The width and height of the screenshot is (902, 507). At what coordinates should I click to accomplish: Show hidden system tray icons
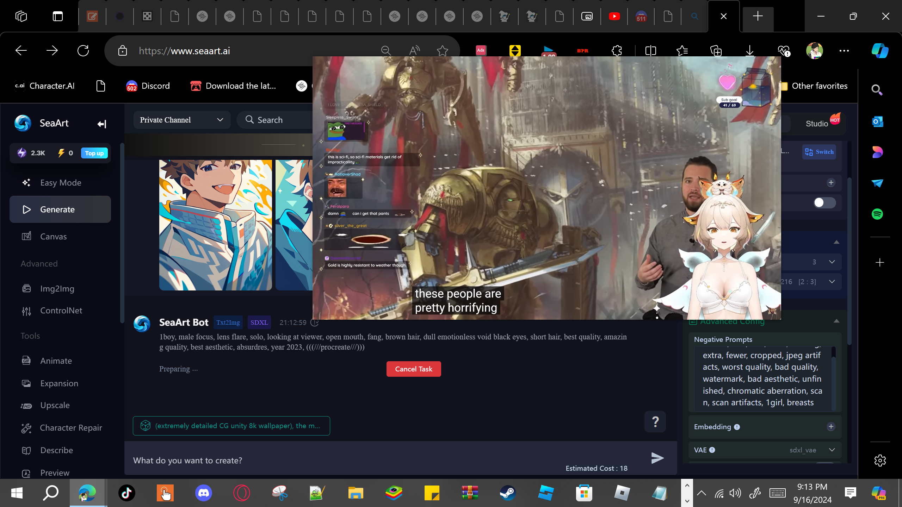[702, 493]
